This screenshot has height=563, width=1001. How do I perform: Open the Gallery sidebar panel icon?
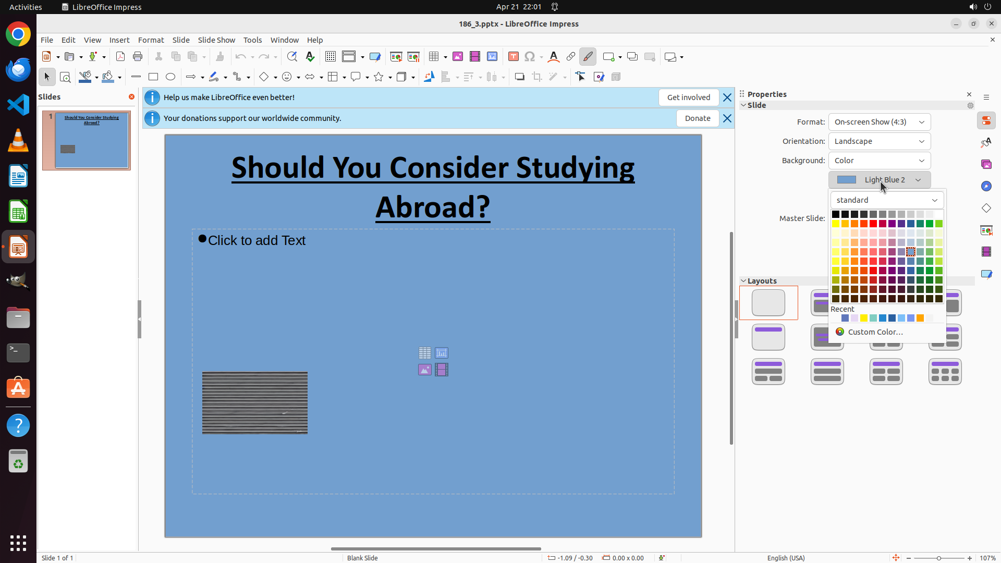point(986,165)
